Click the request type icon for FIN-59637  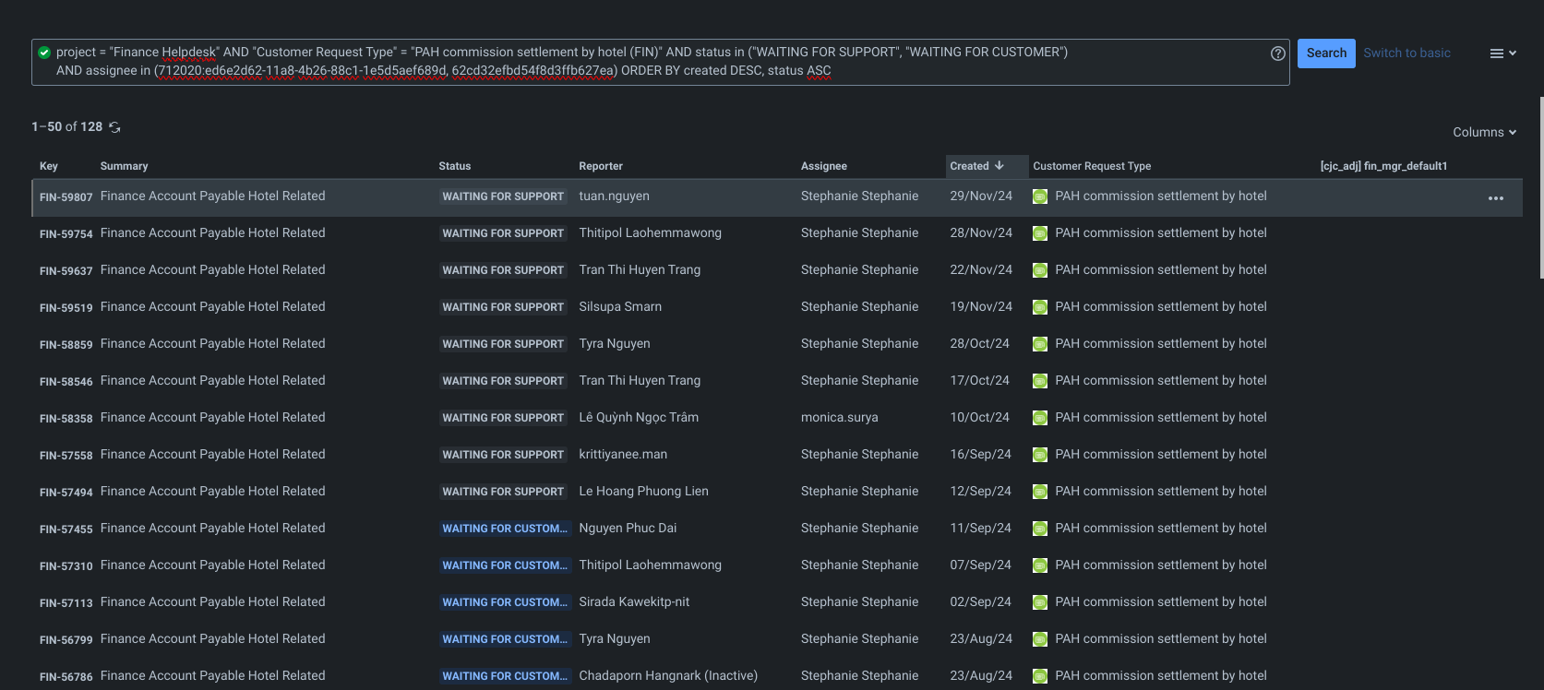pos(1040,270)
